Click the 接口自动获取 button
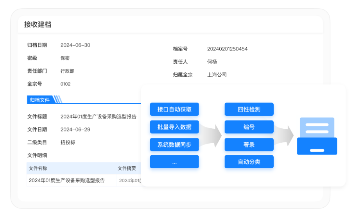Screen dimensions: 355x214 click(x=174, y=110)
